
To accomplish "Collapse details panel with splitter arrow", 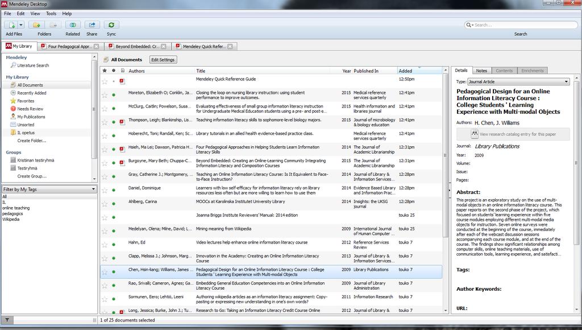I will point(449,190).
